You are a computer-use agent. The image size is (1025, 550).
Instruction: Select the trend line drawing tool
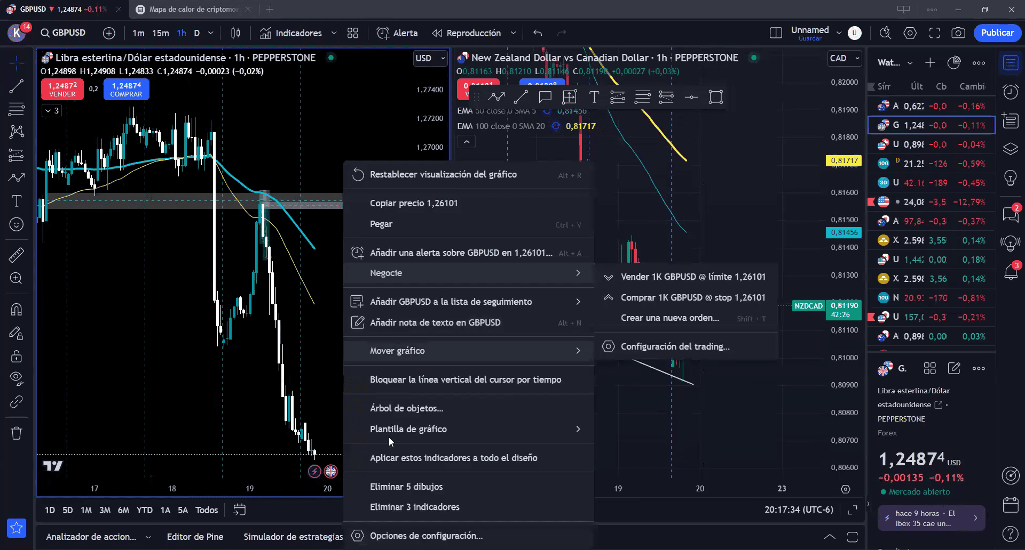click(x=17, y=86)
